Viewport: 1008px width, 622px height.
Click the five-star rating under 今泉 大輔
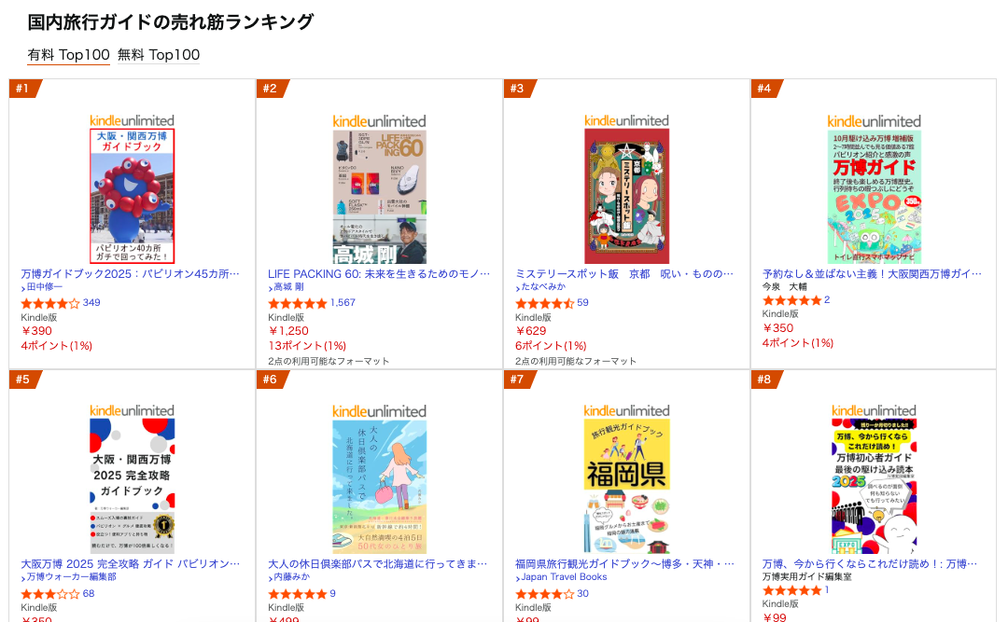click(x=791, y=300)
